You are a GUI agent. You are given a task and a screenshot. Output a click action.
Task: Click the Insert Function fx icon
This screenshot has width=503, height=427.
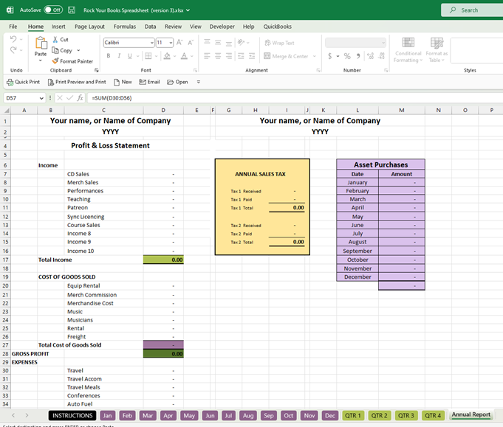tap(80, 97)
